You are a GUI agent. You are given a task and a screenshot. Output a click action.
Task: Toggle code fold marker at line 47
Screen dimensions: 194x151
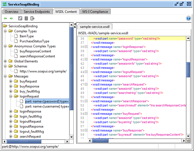point(86,84)
